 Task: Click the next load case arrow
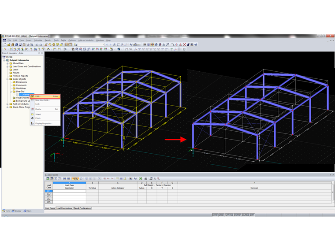click(111, 44)
